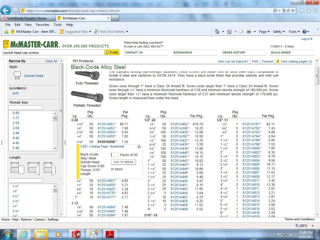The height and width of the screenshot is (240, 320).
Task: Click the RSS Feeds icon
Action: 229,32
